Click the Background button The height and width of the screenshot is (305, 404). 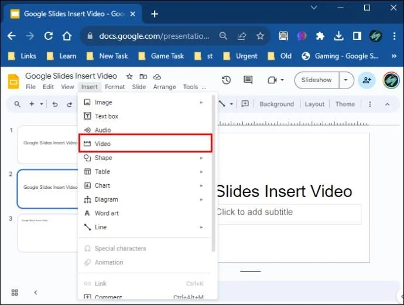coord(277,104)
